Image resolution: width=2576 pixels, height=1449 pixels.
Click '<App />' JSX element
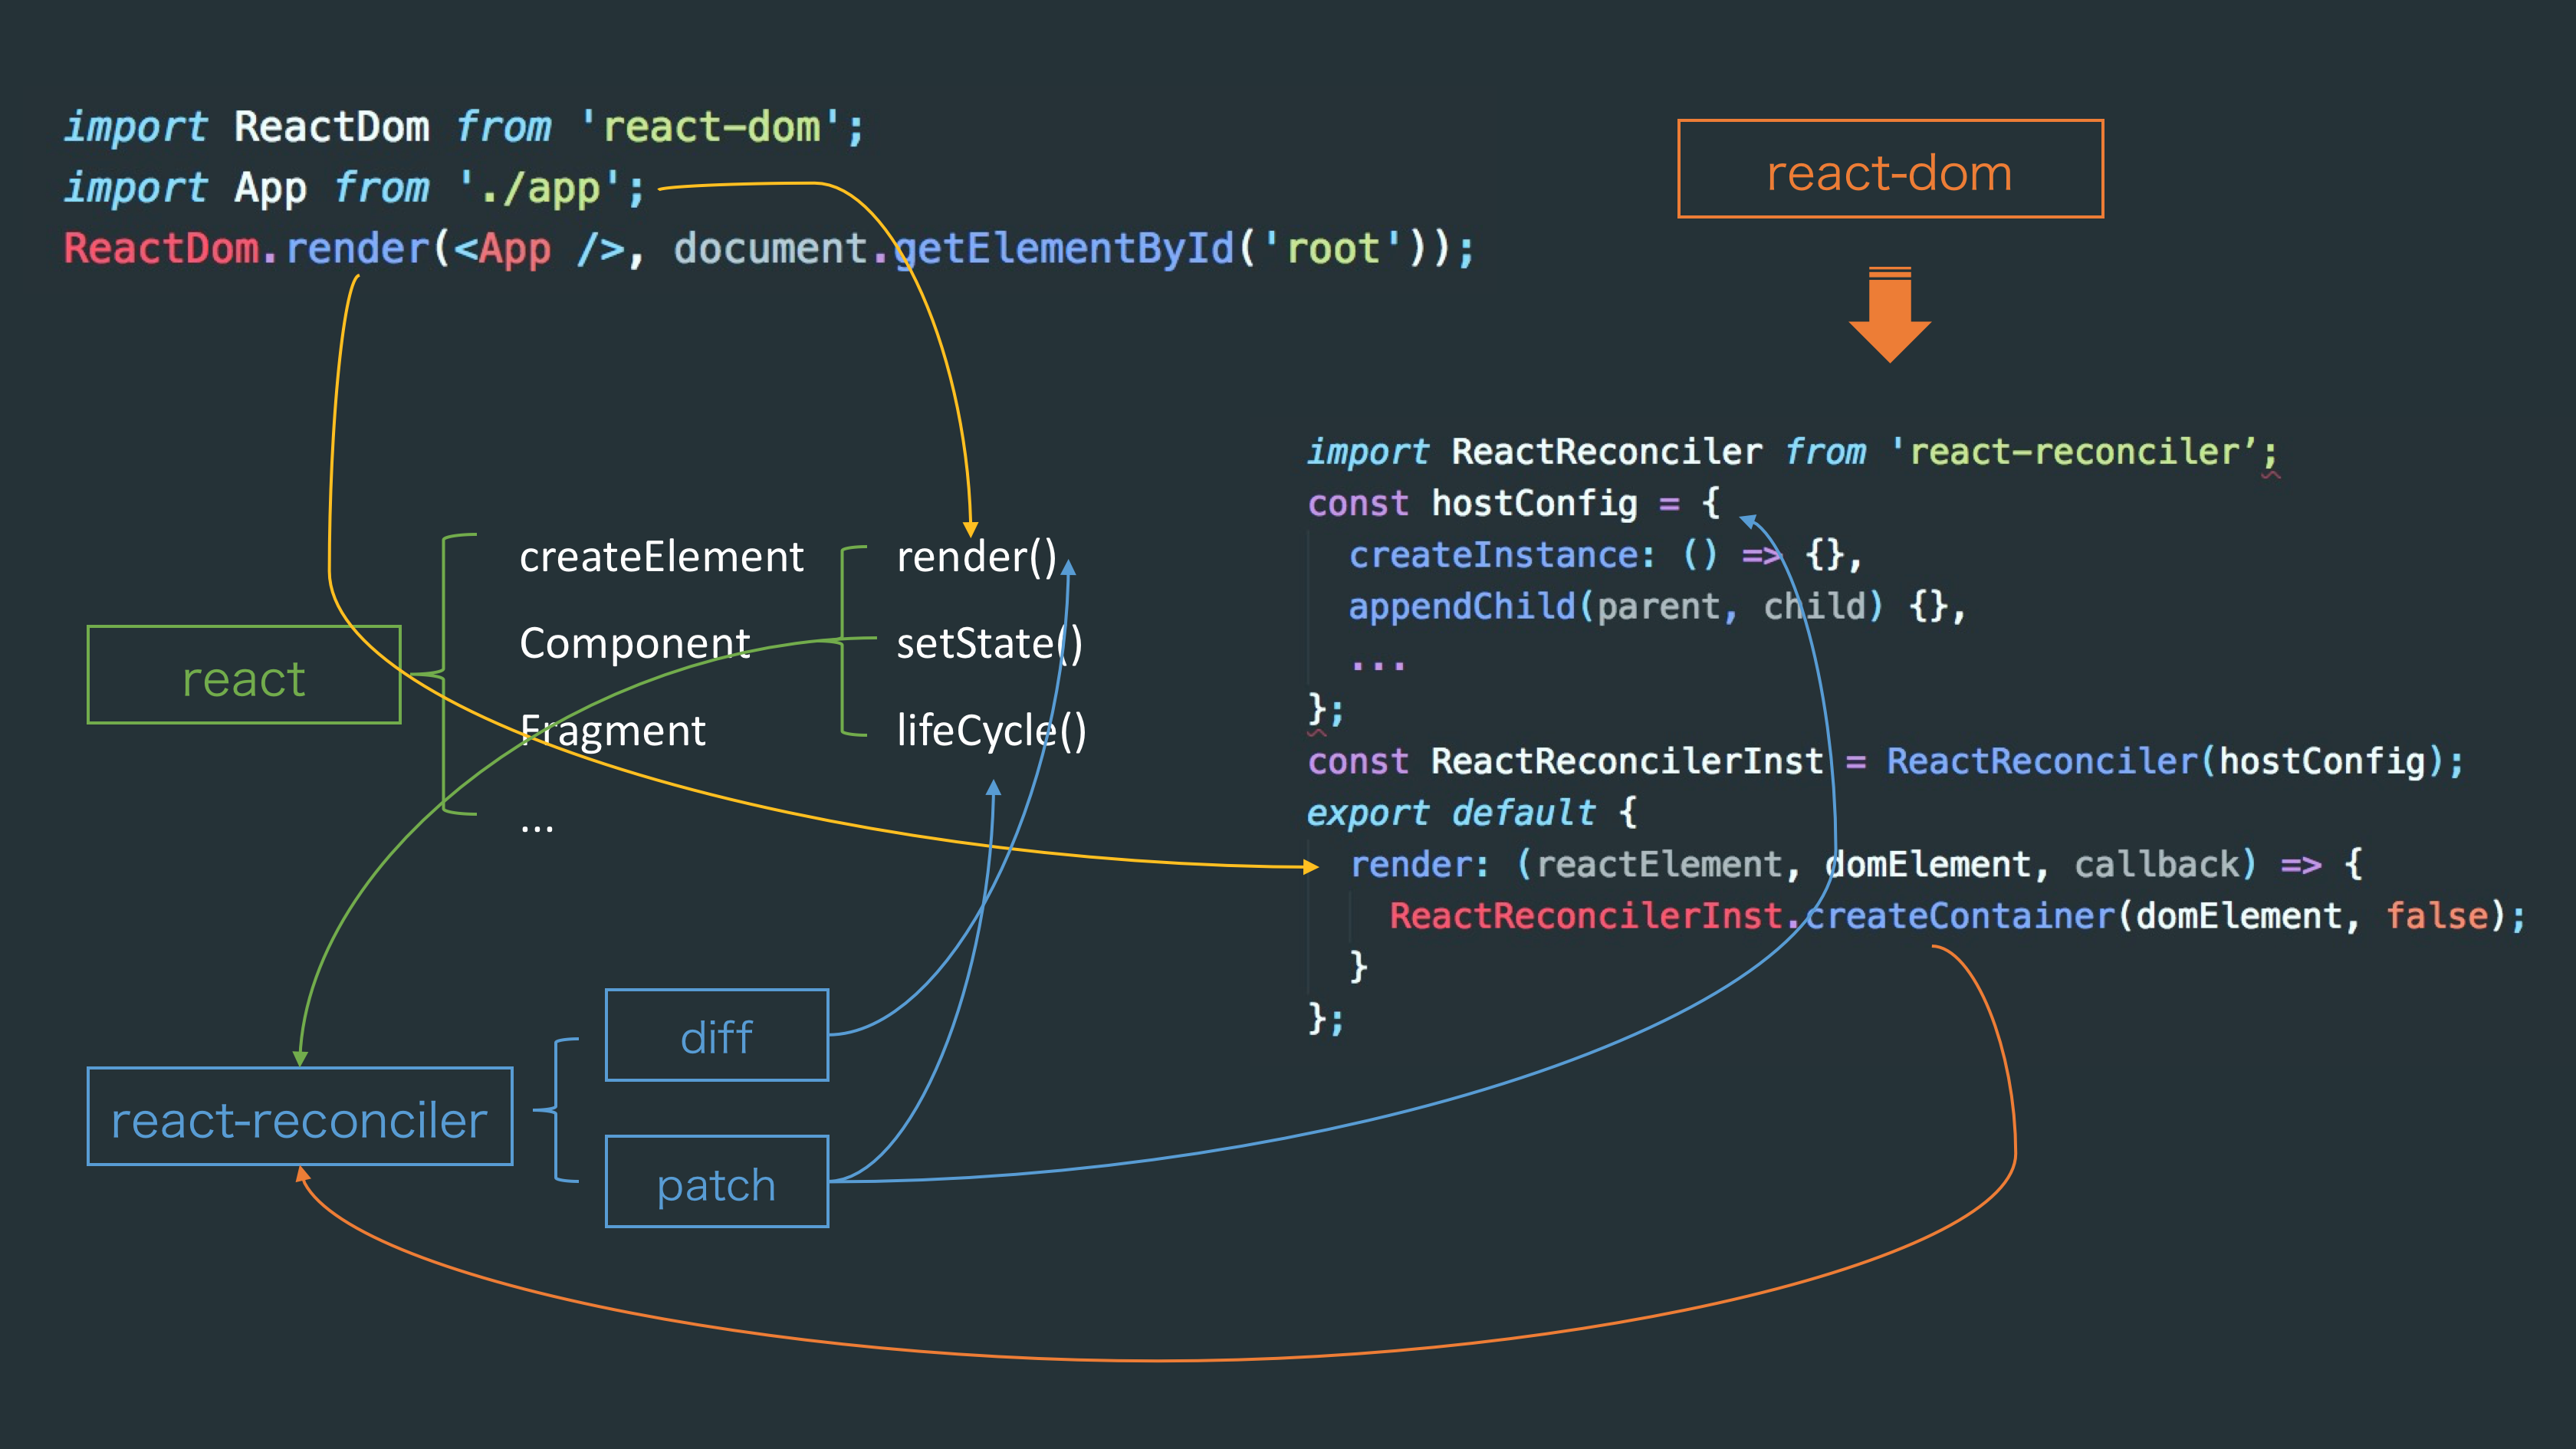tap(541, 248)
